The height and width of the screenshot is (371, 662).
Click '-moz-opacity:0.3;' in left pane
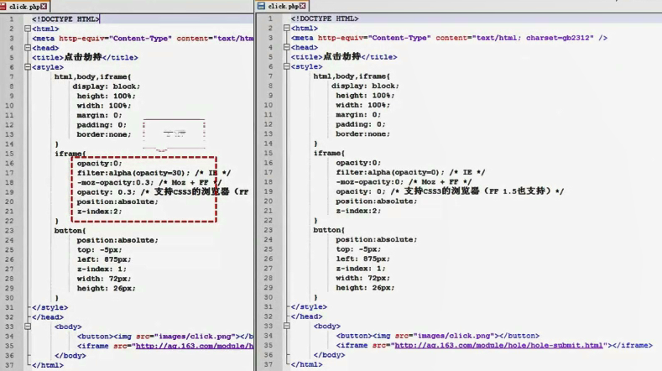pyautogui.click(x=115, y=182)
